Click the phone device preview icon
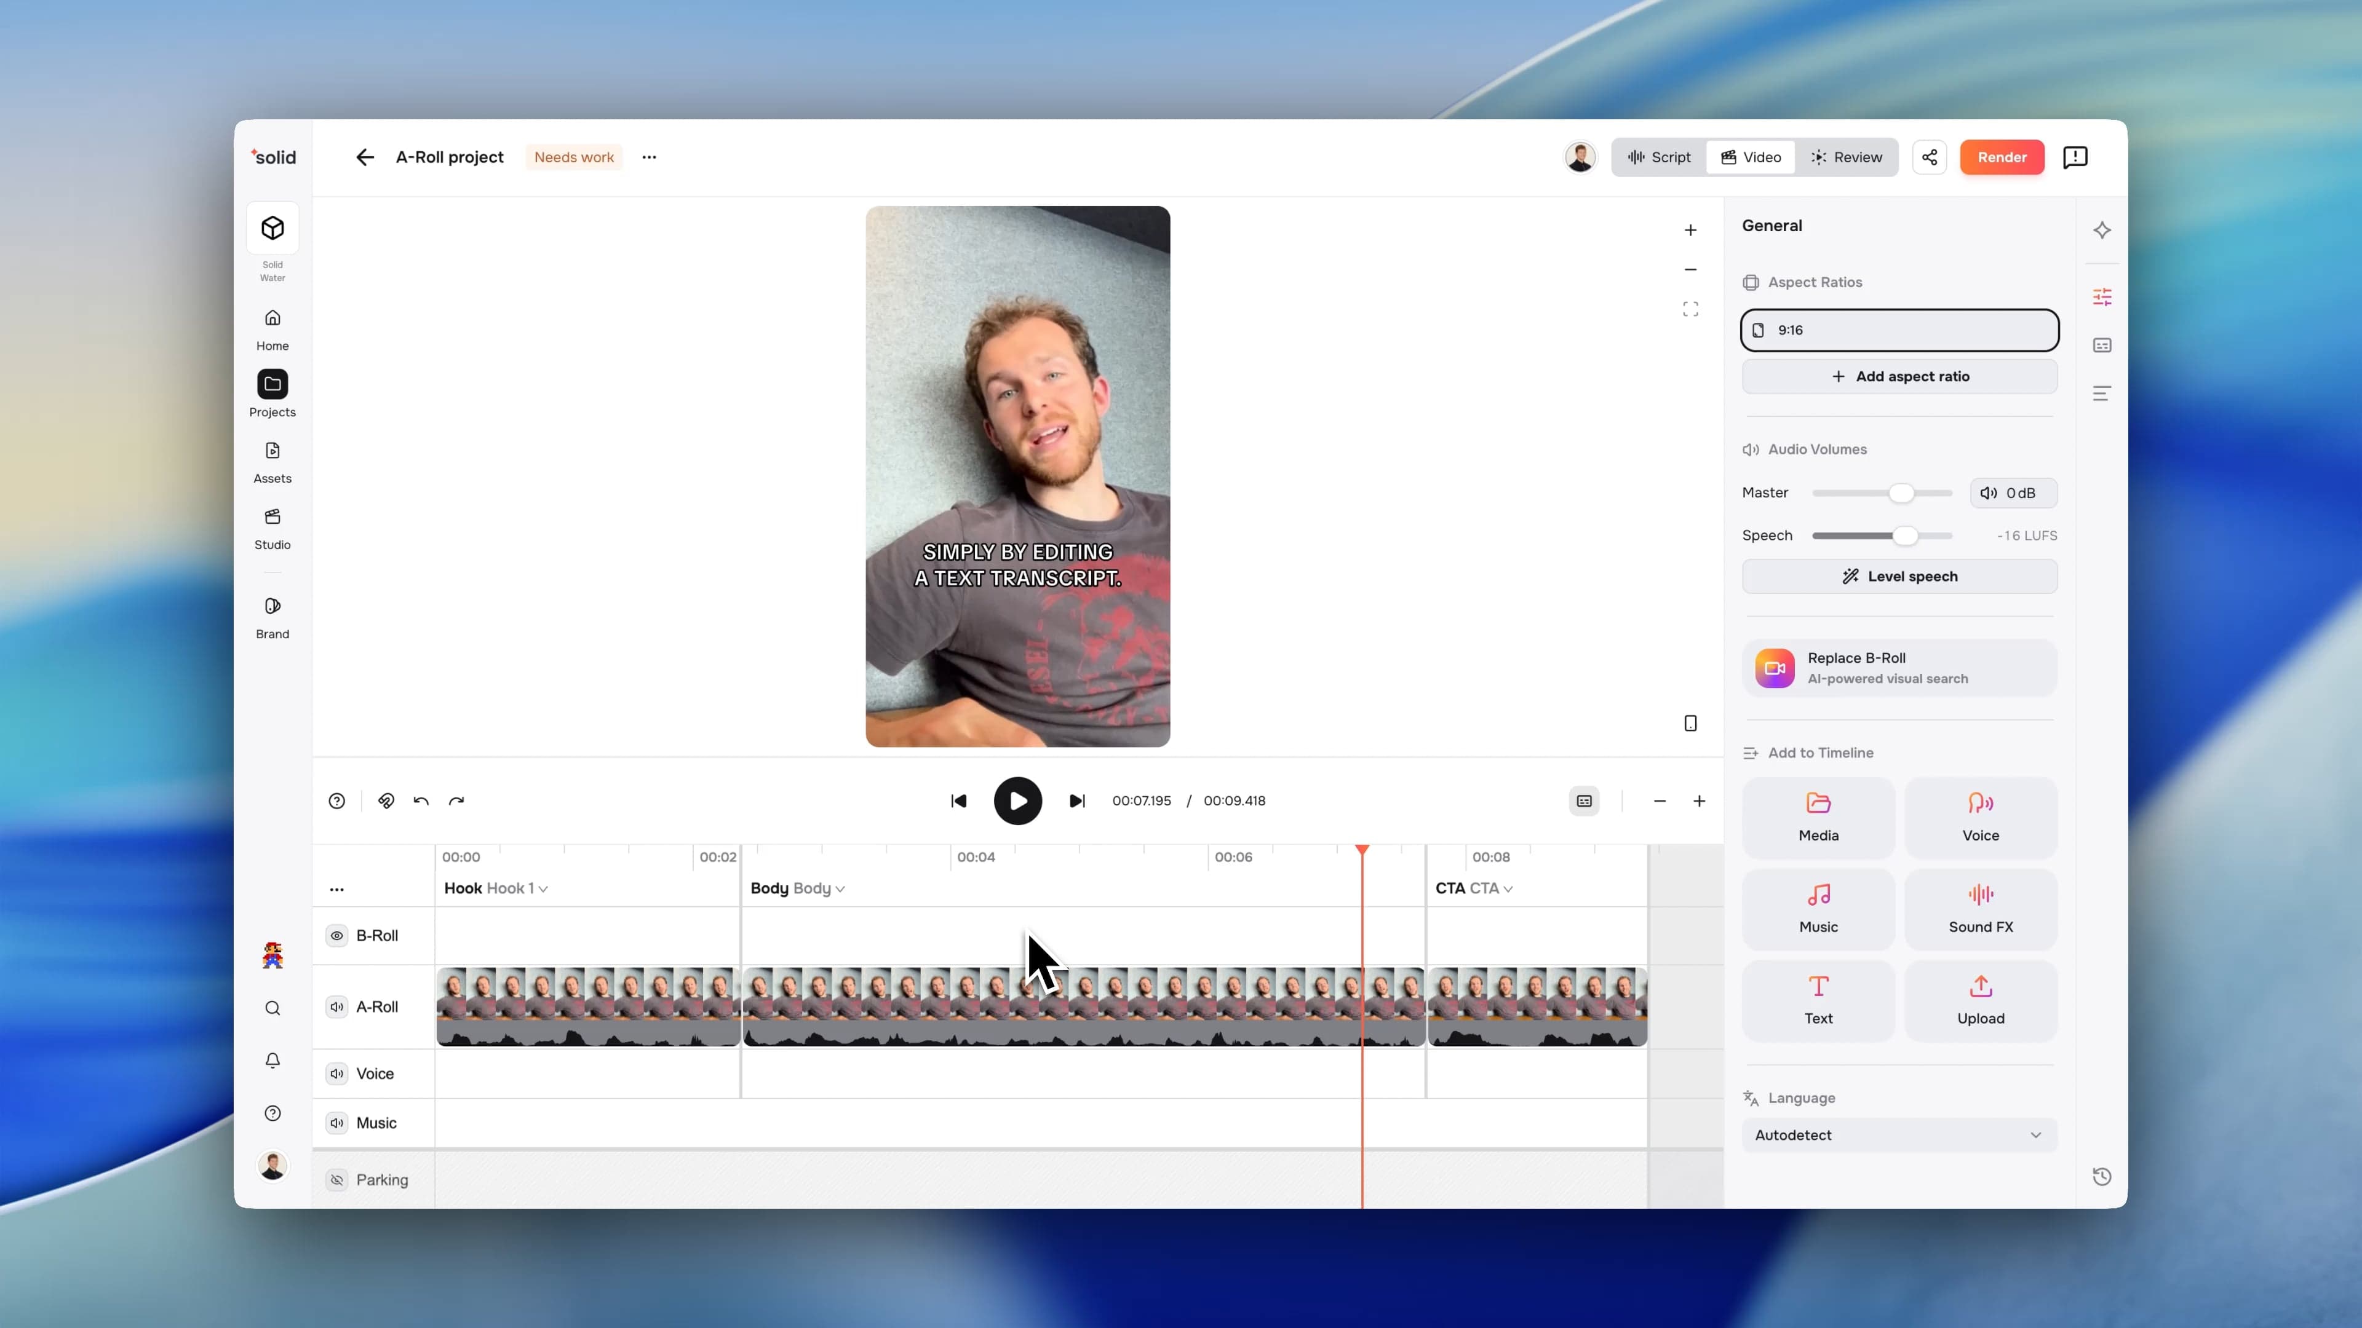This screenshot has height=1328, width=2362. coord(1690,724)
